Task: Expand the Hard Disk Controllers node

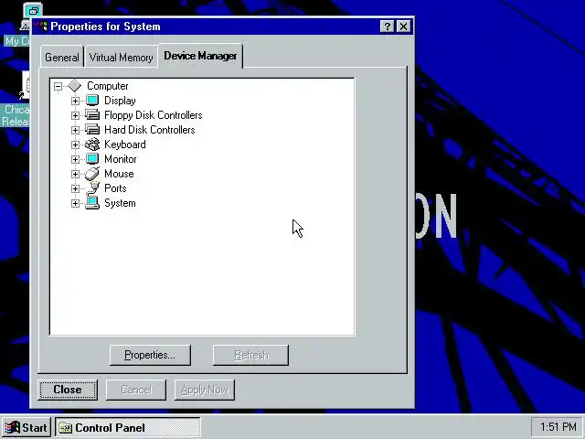Action: tap(75, 130)
